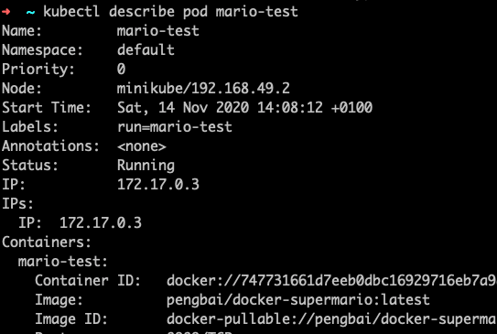Click the kubectl describe pod command text

click(170, 12)
